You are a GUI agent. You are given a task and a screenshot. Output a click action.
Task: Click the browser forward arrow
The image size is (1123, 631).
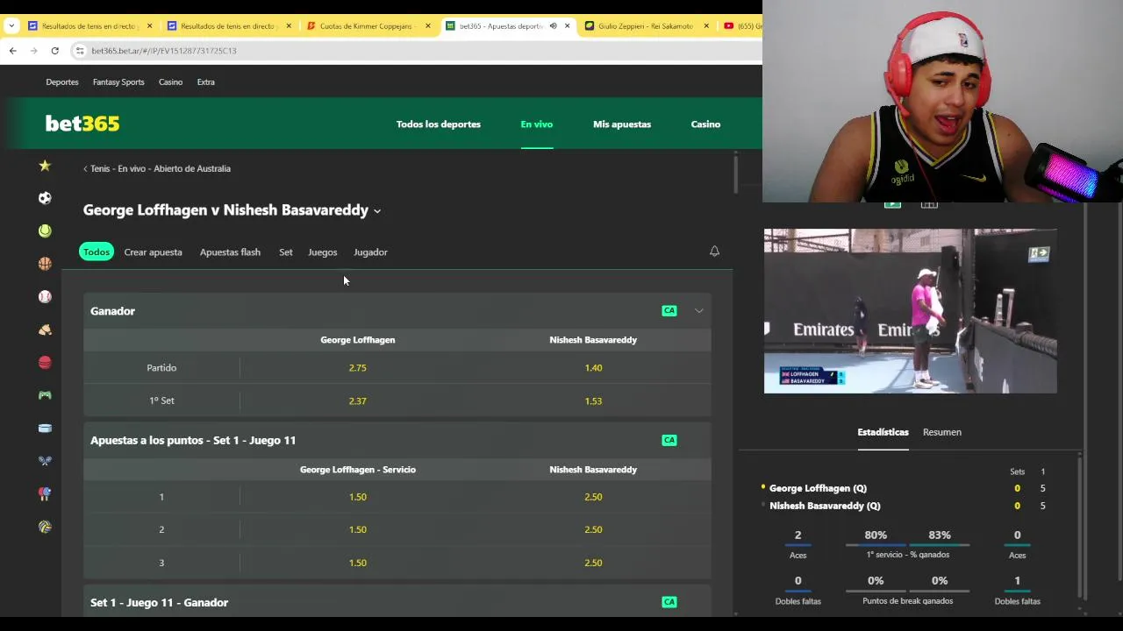pyautogui.click(x=34, y=51)
